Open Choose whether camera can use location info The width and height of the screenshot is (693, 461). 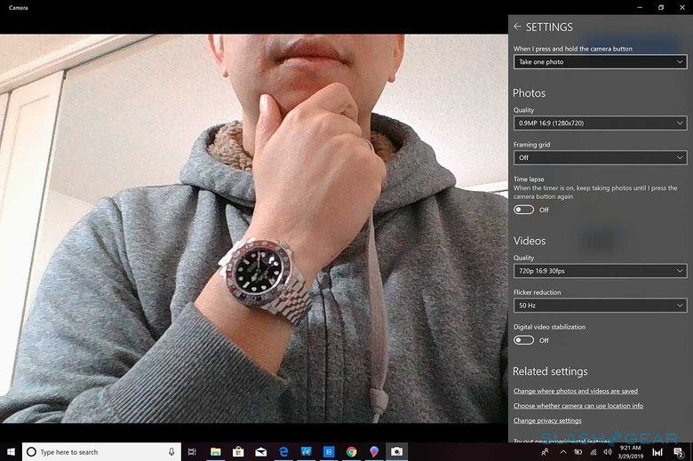click(578, 405)
